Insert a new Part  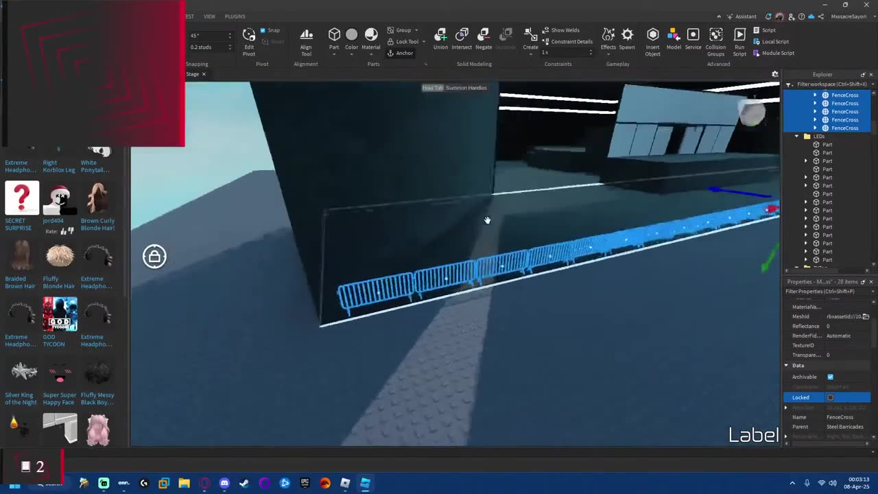[334, 39]
